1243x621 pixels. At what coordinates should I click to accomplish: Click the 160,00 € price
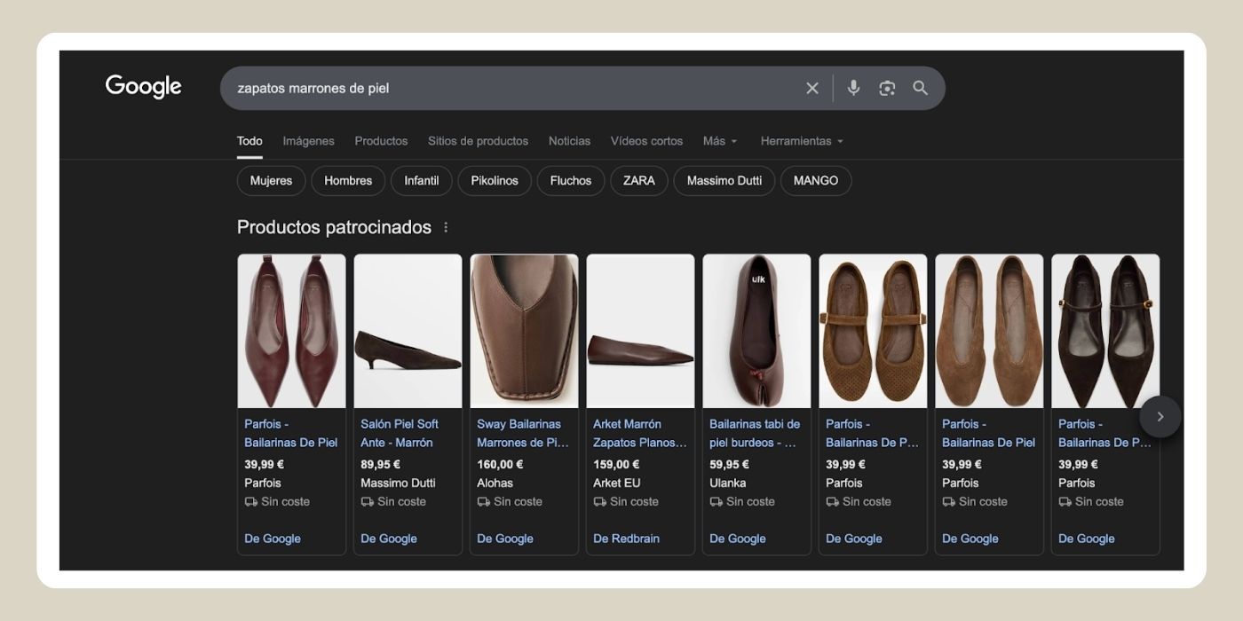[500, 464]
